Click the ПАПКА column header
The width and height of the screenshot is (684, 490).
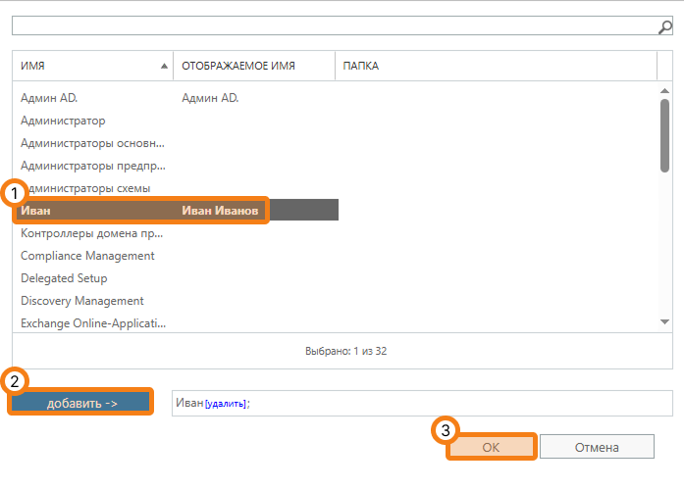pos(495,66)
